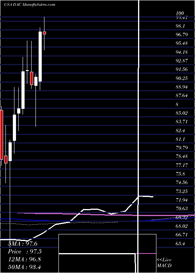Click the 68.02 price axis label
This screenshot has height=273, width=195.
(182, 226)
